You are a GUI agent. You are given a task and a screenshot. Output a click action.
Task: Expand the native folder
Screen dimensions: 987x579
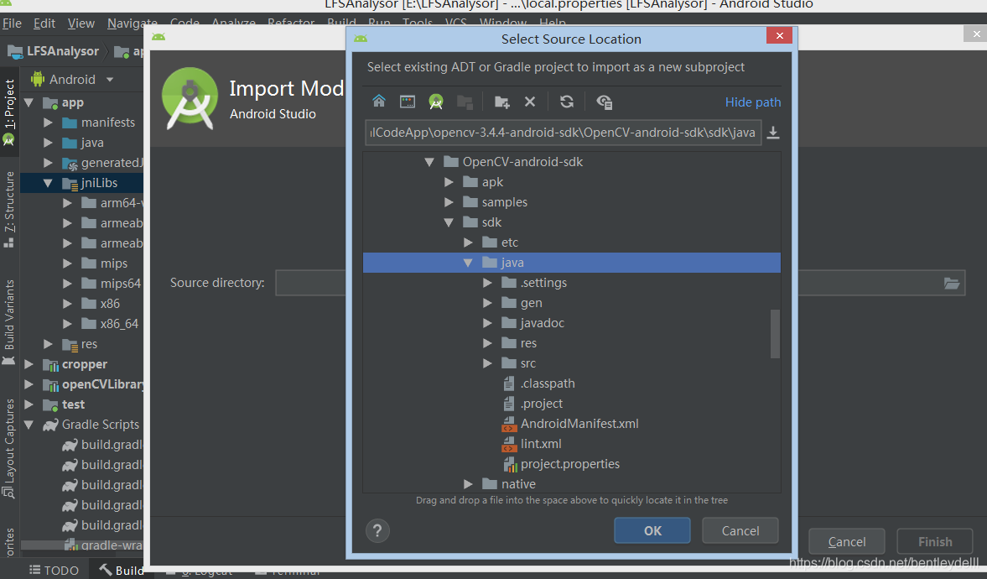[468, 484]
